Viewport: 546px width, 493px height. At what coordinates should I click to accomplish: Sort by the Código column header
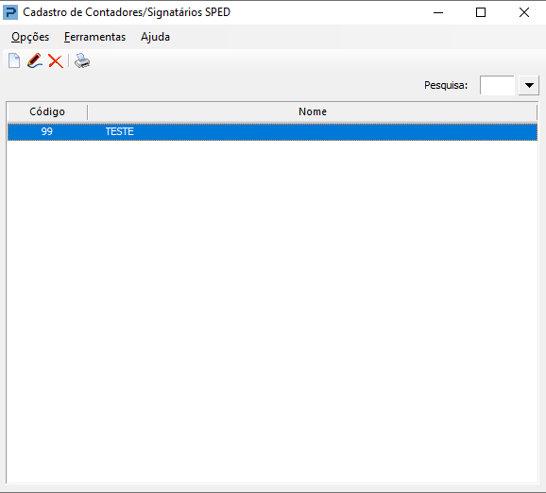(x=47, y=111)
